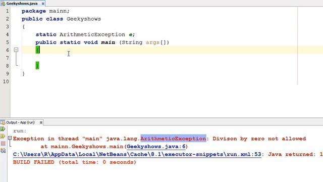This screenshot has width=323, height=182.
Task: Close the Output - App (run) tab
Action: pos(41,122)
